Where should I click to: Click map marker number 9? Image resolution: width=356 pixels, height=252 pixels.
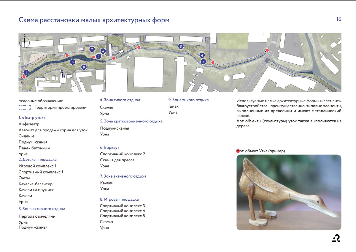coord(84,67)
